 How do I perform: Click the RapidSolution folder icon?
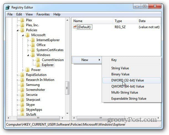(x=22, y=75)
